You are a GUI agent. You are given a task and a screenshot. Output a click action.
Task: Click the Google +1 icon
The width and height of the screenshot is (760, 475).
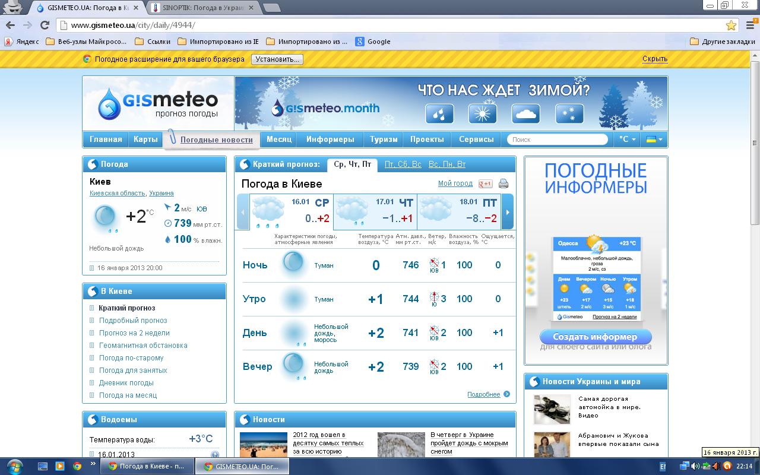[486, 183]
